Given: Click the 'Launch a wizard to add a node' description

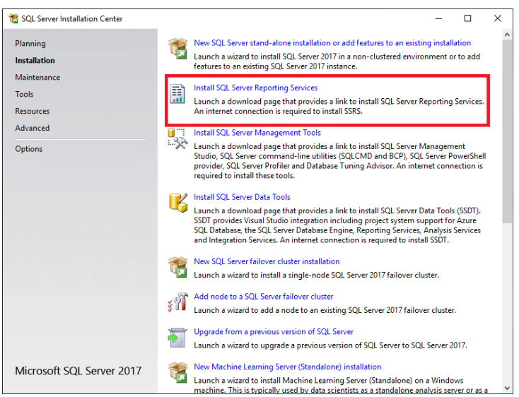Looking at the screenshot, I should coord(325,310).
